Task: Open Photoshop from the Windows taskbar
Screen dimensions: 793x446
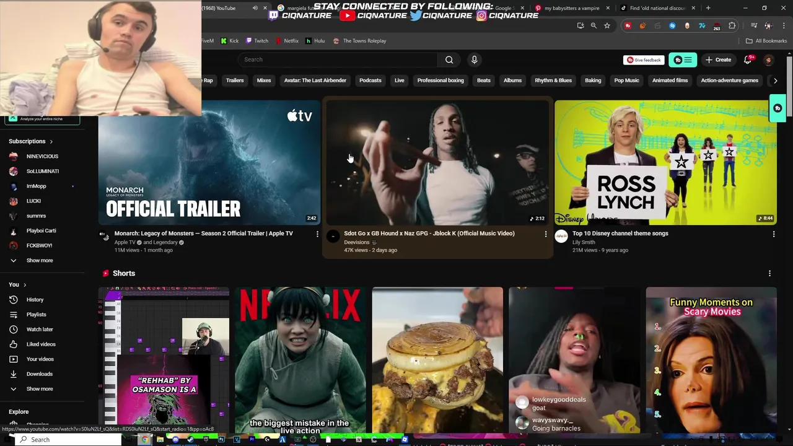Action: pos(221,440)
